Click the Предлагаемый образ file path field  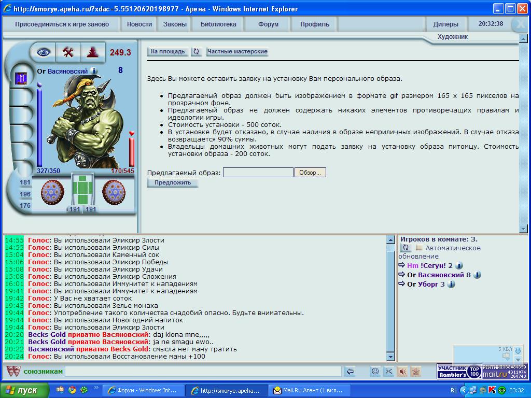click(x=258, y=173)
